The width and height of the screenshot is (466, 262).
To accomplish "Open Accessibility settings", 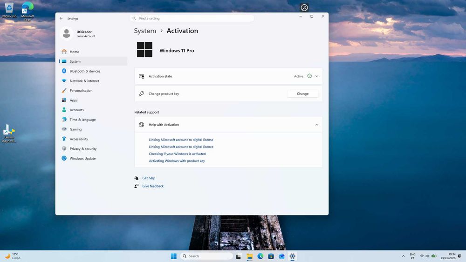I will pos(93,139).
